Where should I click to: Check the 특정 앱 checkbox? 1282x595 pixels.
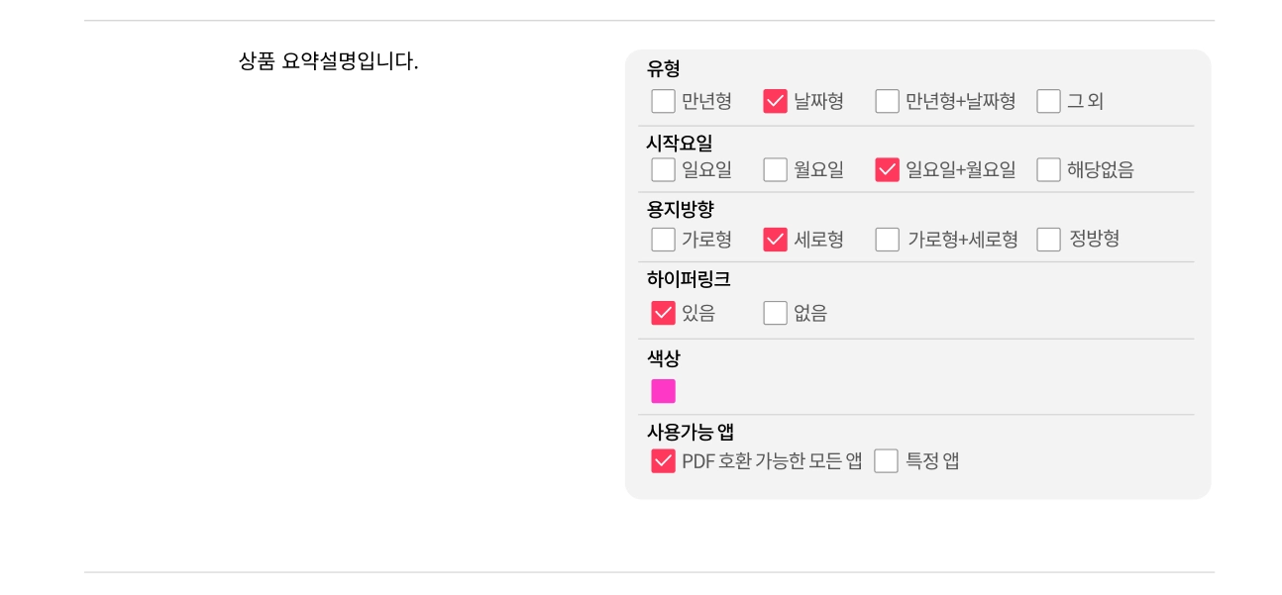(886, 461)
